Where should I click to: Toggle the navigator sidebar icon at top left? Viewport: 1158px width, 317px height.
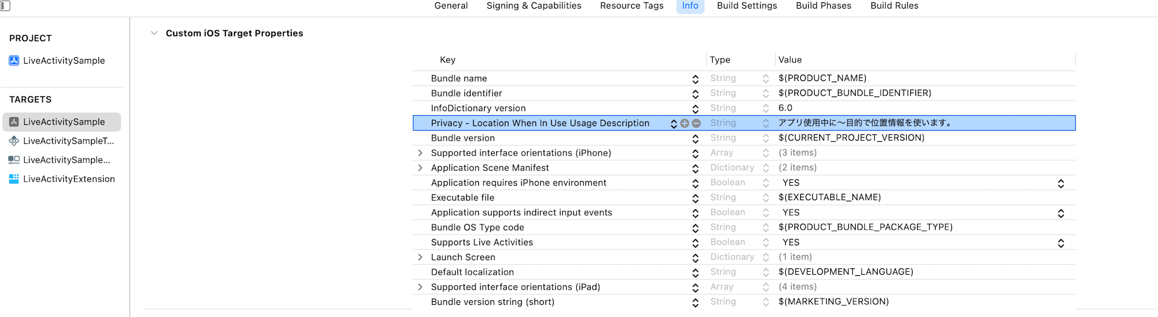click(5, 6)
